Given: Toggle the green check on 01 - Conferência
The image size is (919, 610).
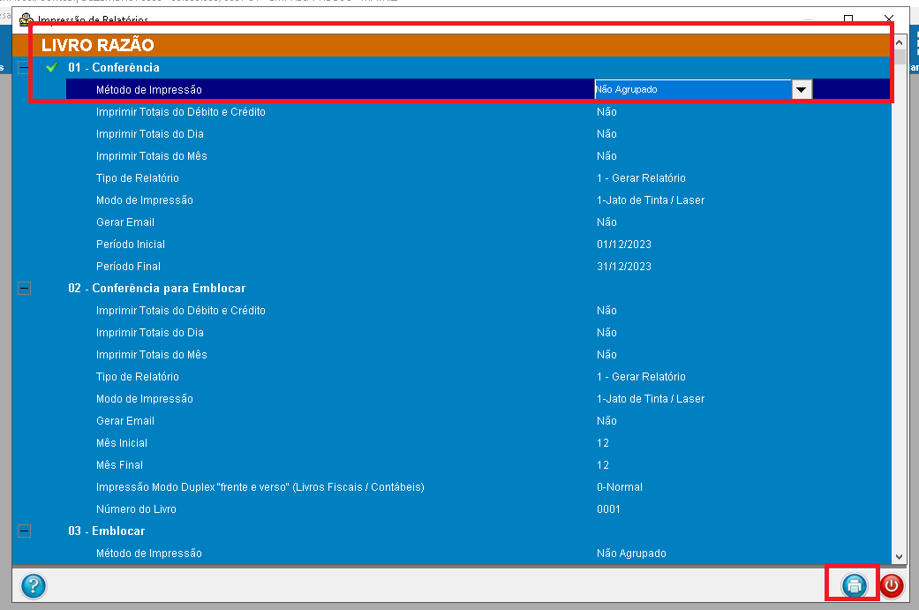Looking at the screenshot, I should pos(51,67).
